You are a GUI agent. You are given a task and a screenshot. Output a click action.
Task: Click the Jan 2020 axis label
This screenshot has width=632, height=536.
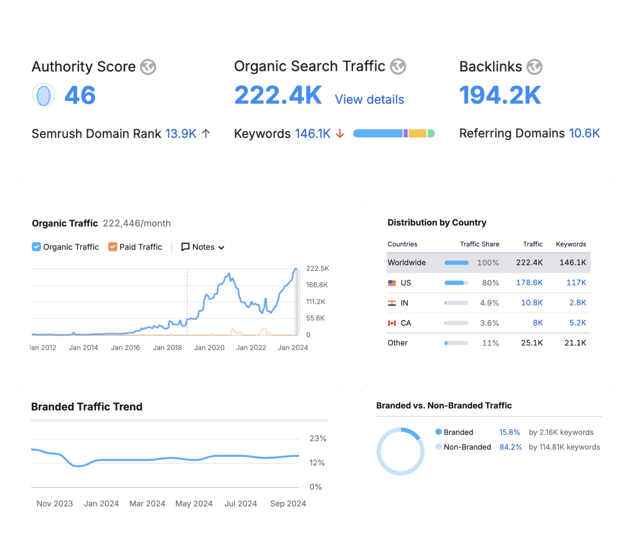click(209, 347)
